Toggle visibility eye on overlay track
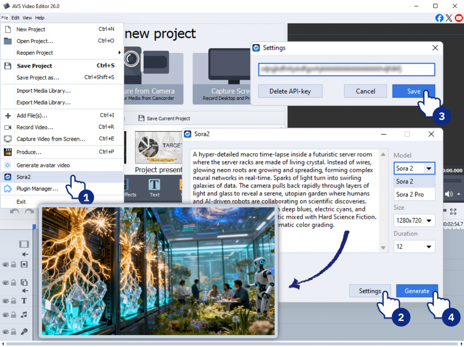This screenshot has height=347, width=464. pyautogui.click(x=5, y=283)
